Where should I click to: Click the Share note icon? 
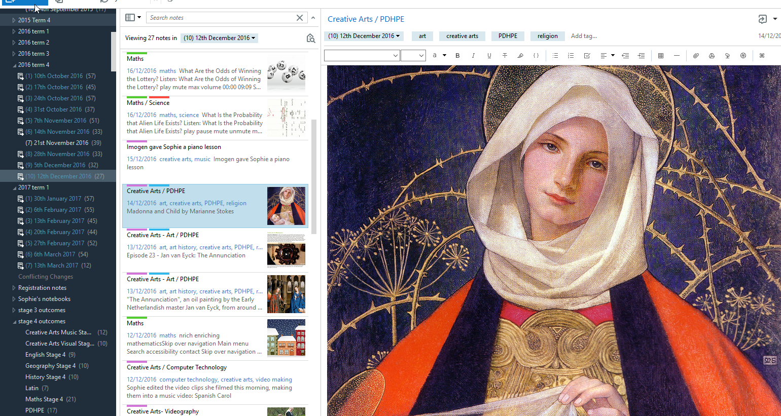click(762, 19)
